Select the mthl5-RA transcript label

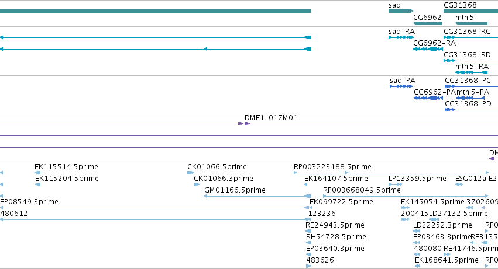coord(472,66)
